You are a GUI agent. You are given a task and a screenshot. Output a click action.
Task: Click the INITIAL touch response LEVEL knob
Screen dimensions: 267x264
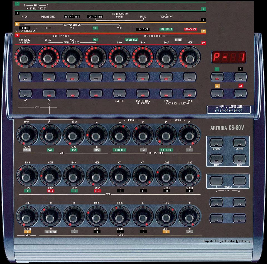click(x=143, y=135)
